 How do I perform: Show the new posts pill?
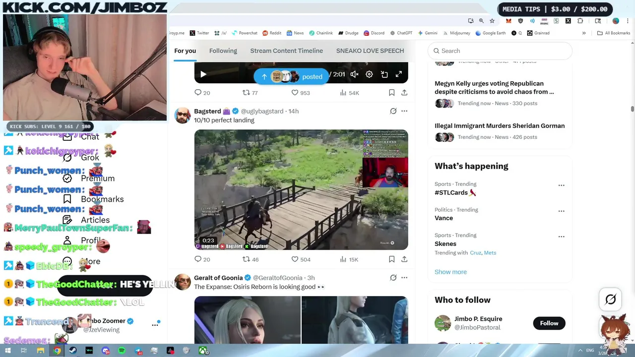click(291, 76)
